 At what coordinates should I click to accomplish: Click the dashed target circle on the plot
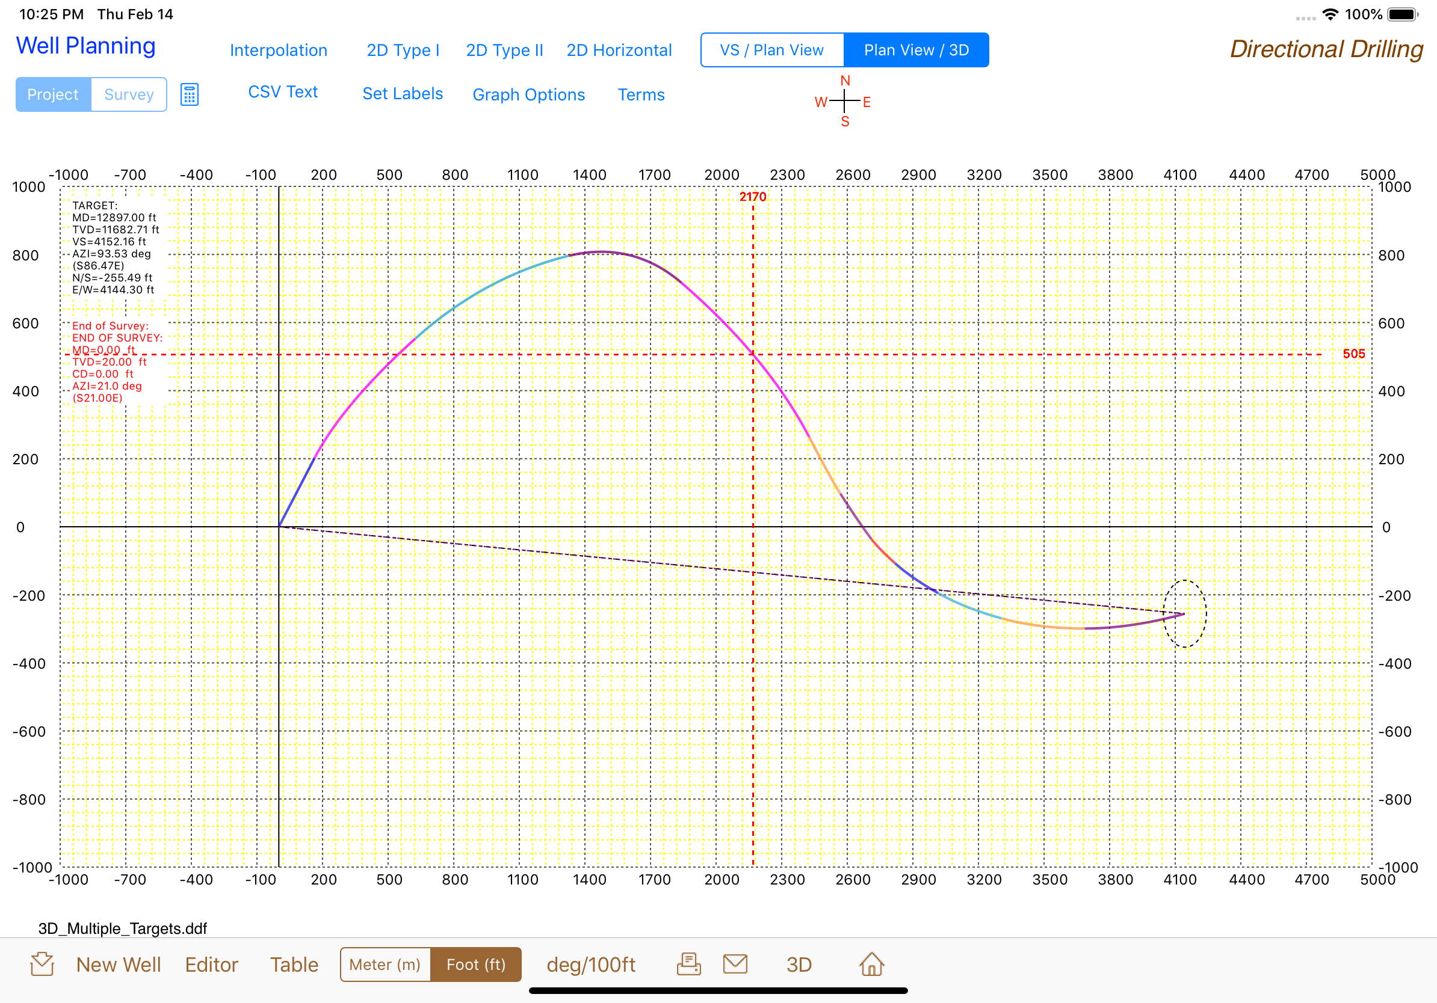[x=1184, y=613]
